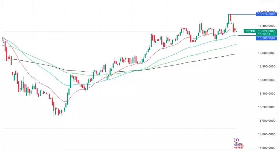Select the blue 16,574.0000 price label
280x153 pixels.
click(266, 14)
